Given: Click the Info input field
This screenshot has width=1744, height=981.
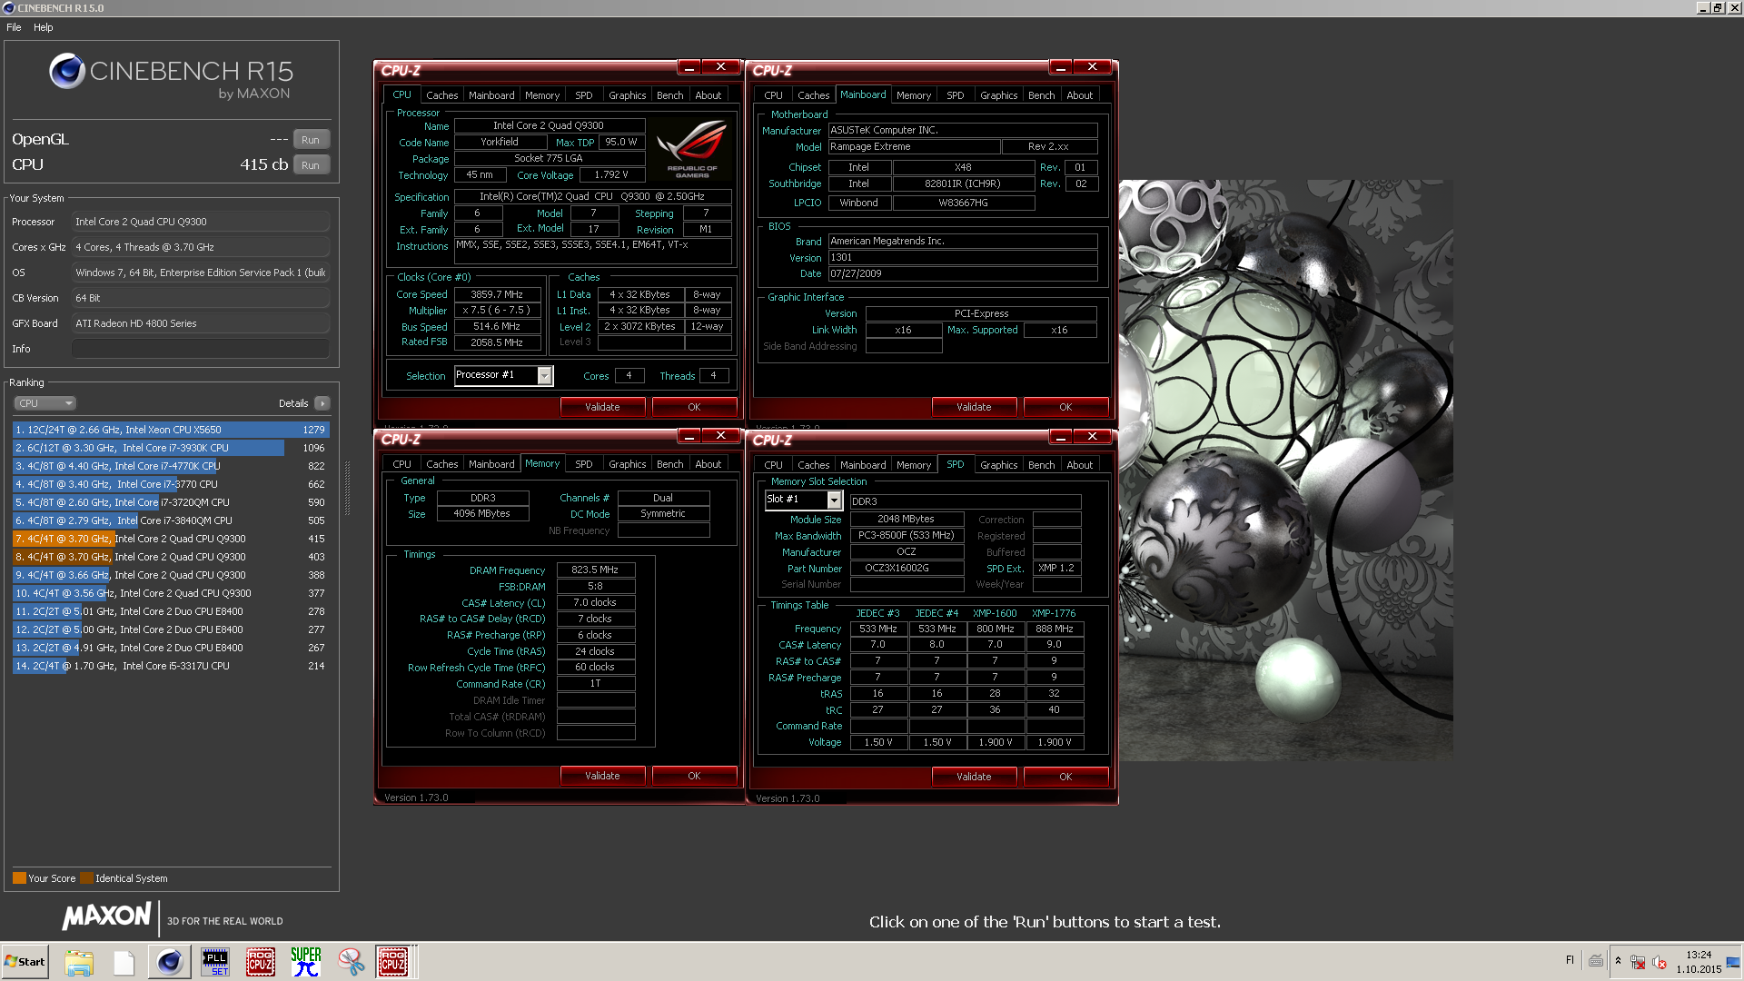Looking at the screenshot, I should pyautogui.click(x=201, y=349).
